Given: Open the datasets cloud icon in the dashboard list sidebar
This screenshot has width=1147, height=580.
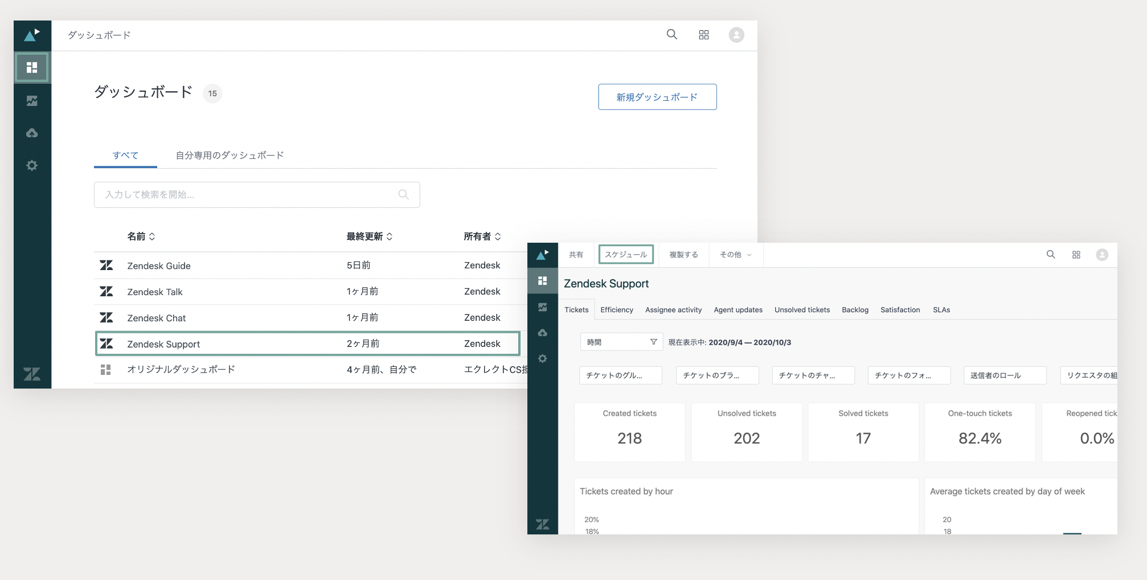Looking at the screenshot, I should (32, 133).
